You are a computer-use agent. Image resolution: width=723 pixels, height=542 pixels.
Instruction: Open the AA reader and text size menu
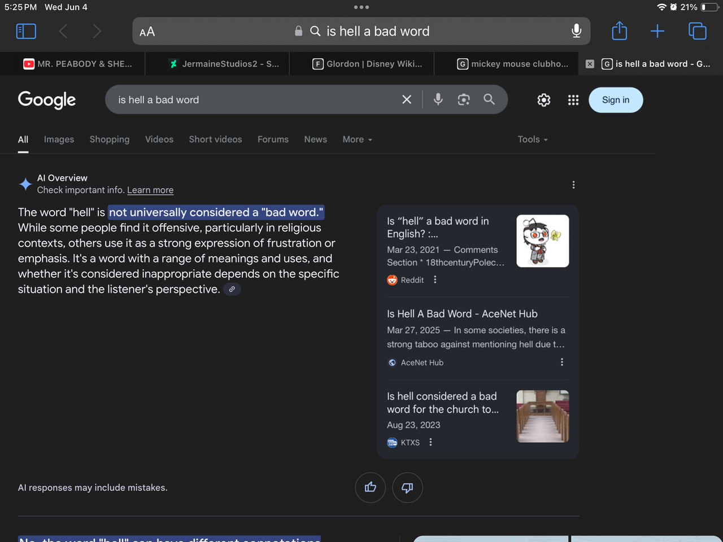pyautogui.click(x=147, y=32)
